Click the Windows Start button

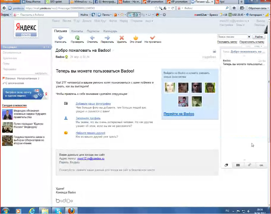[x=5, y=211]
